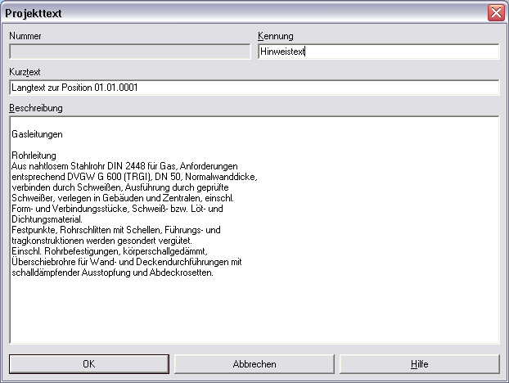Click line 'schalldämpfender Ausstopfung und Abdeckrosetten'

pyautogui.click(x=112, y=273)
